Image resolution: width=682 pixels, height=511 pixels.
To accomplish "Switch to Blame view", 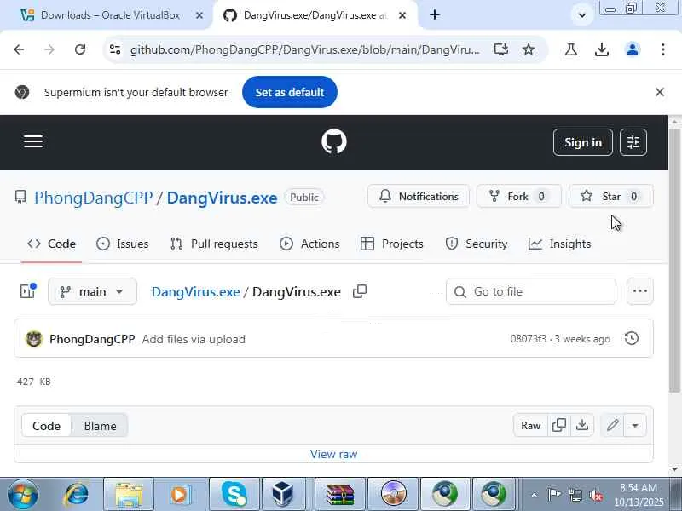I will 100,426.
